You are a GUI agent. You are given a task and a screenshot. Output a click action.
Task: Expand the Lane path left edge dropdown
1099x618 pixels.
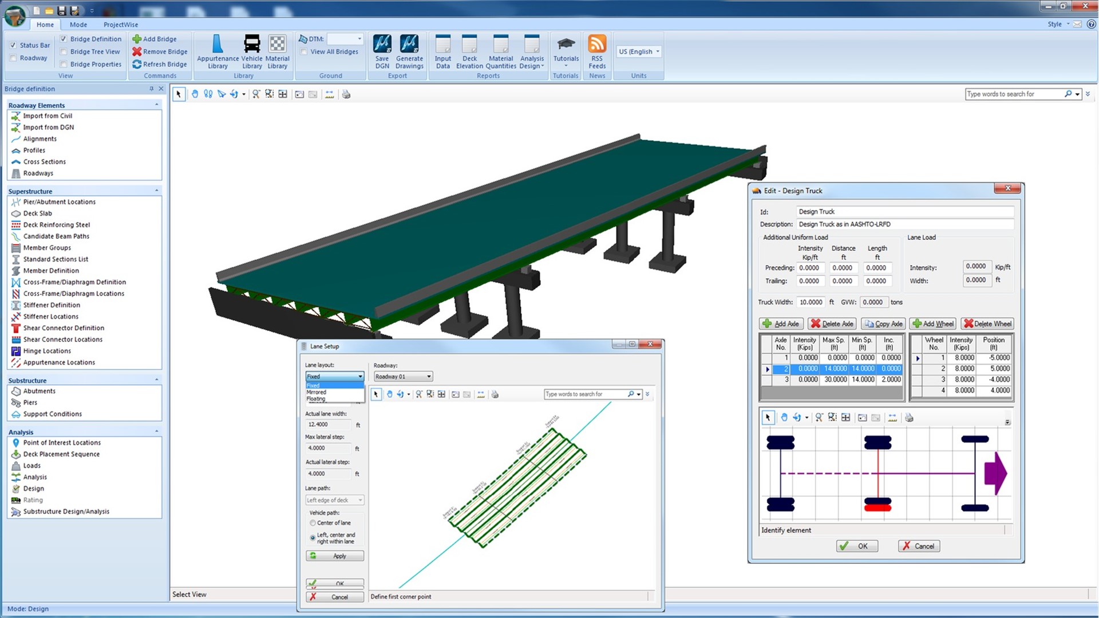point(360,500)
